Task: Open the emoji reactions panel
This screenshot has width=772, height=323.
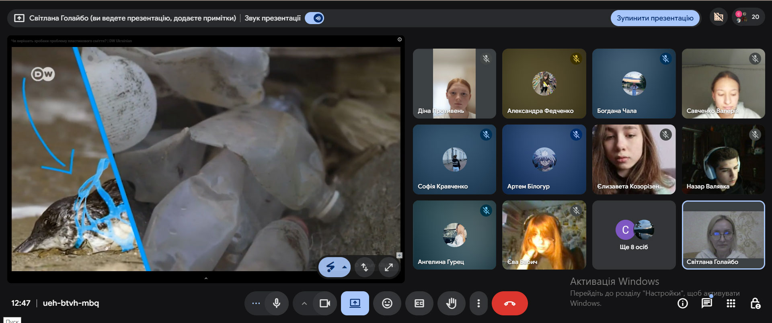Action: pos(387,303)
